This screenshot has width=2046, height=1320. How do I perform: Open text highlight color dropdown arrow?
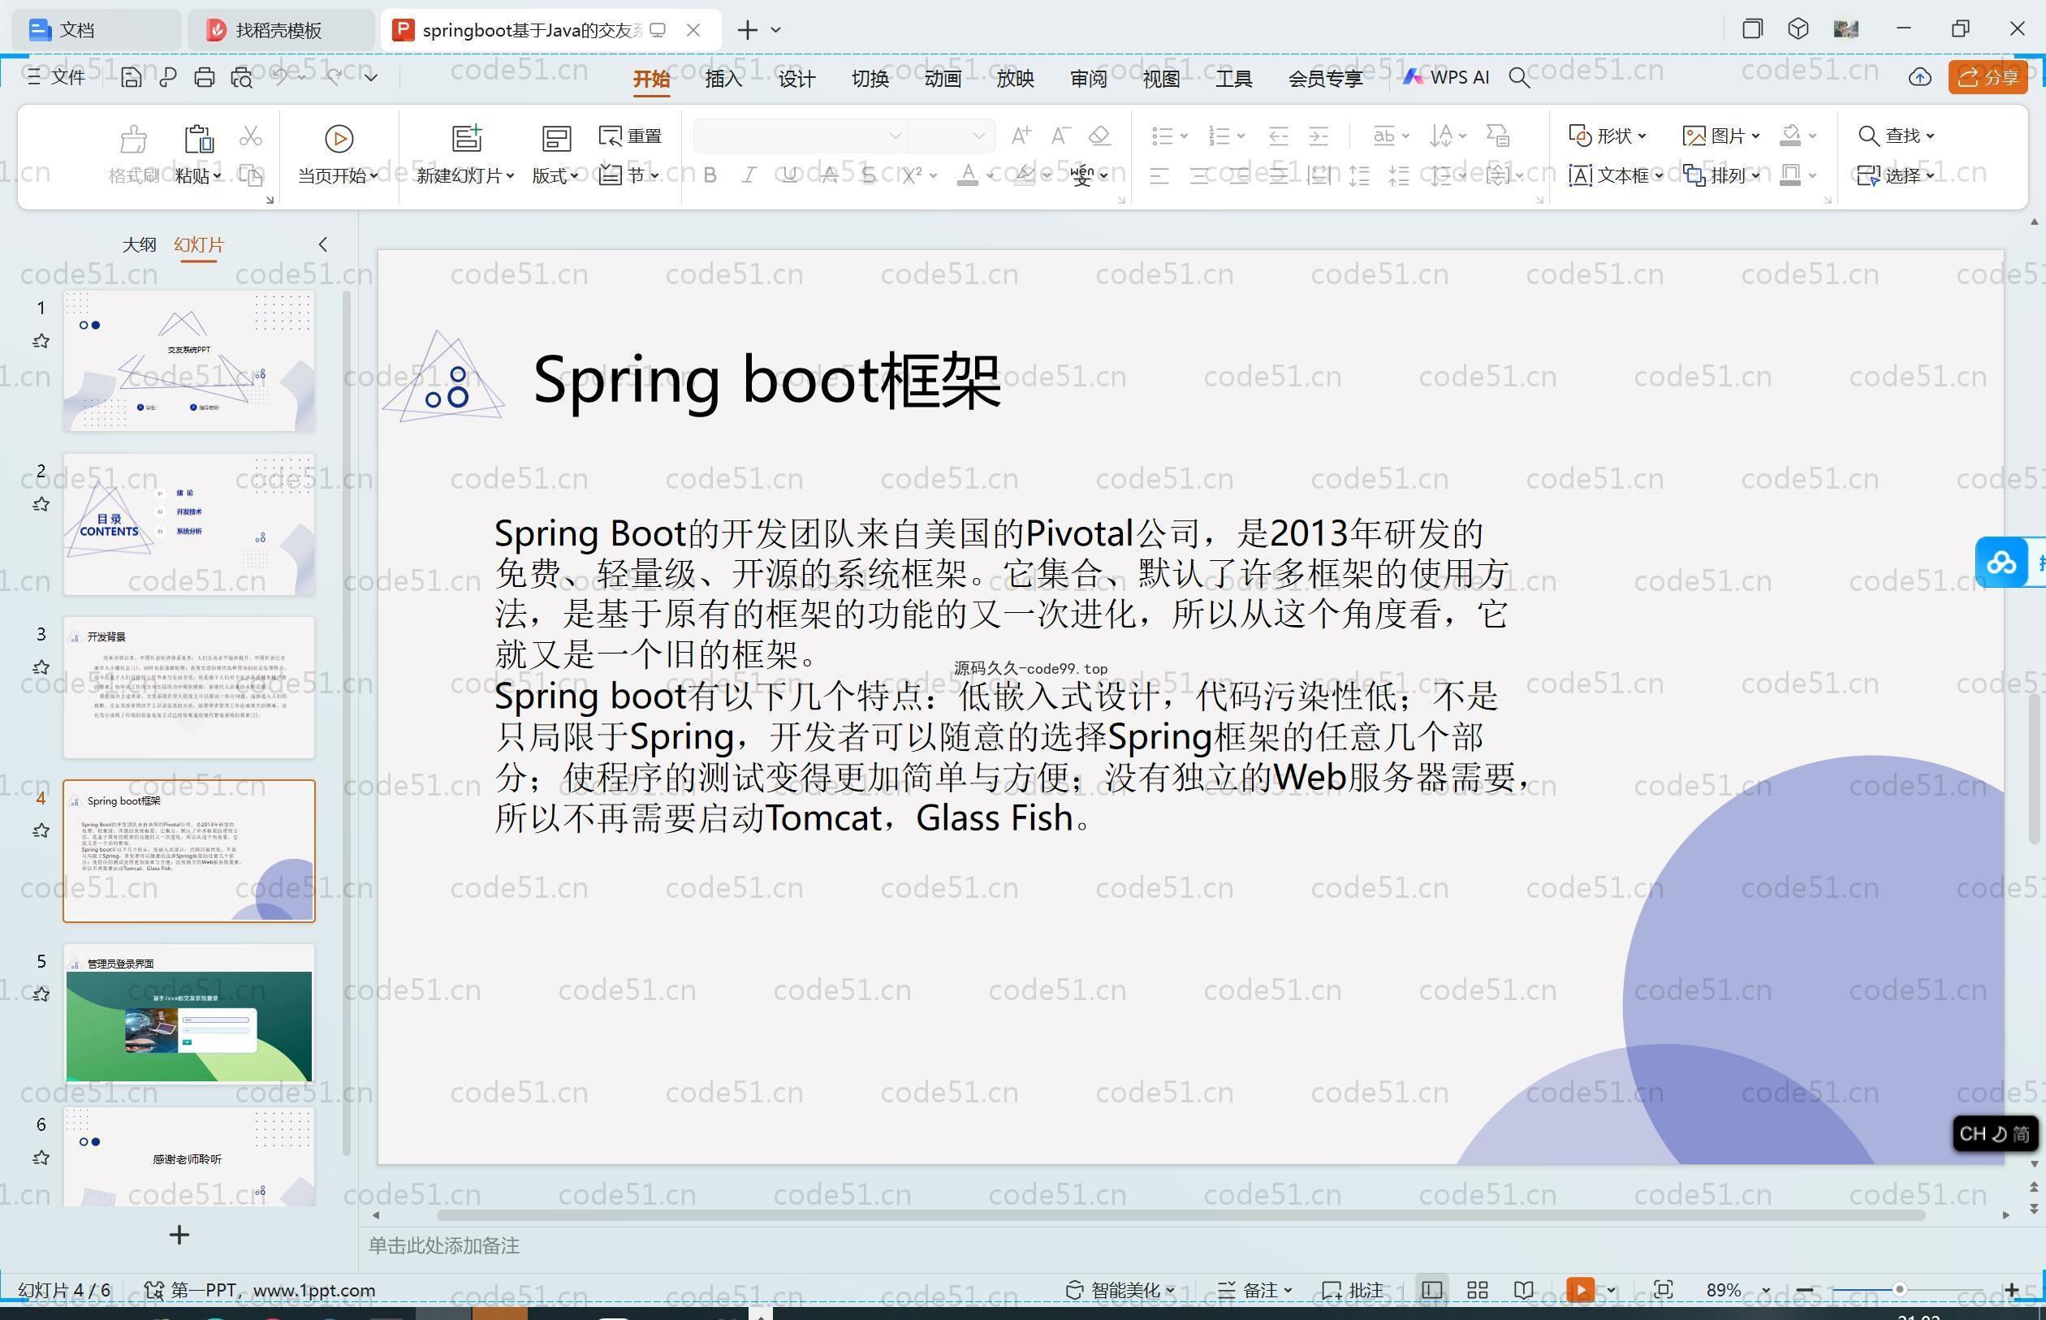pyautogui.click(x=1047, y=175)
